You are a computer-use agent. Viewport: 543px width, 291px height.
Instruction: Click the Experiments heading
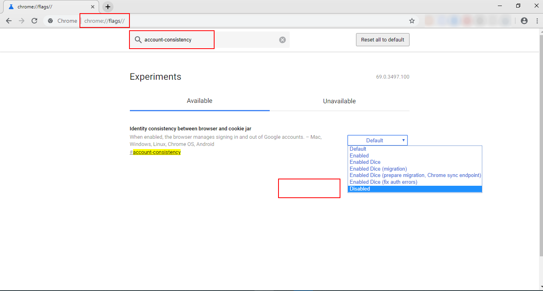tap(155, 77)
